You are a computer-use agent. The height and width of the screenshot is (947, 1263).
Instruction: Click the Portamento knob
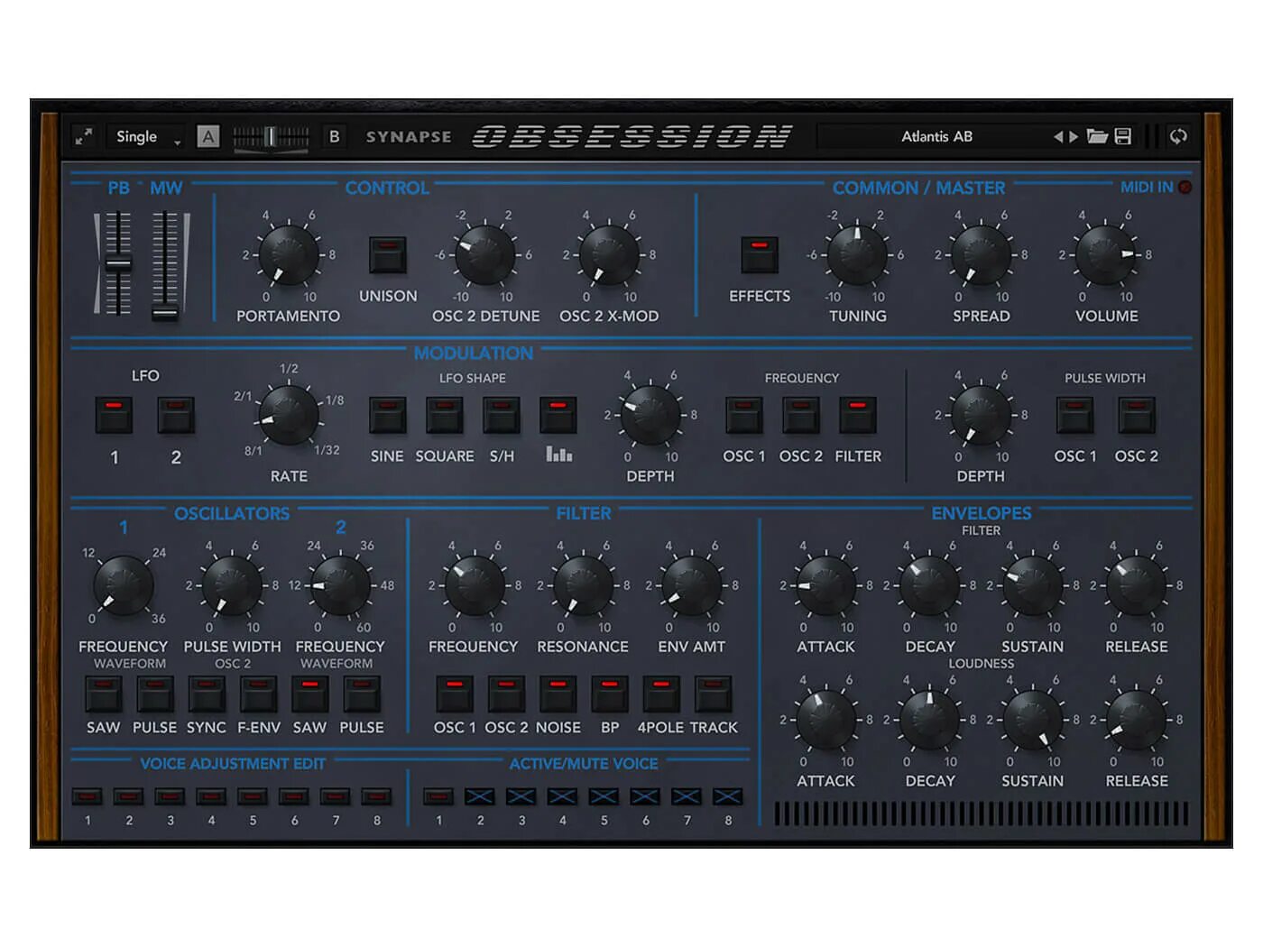click(x=289, y=255)
